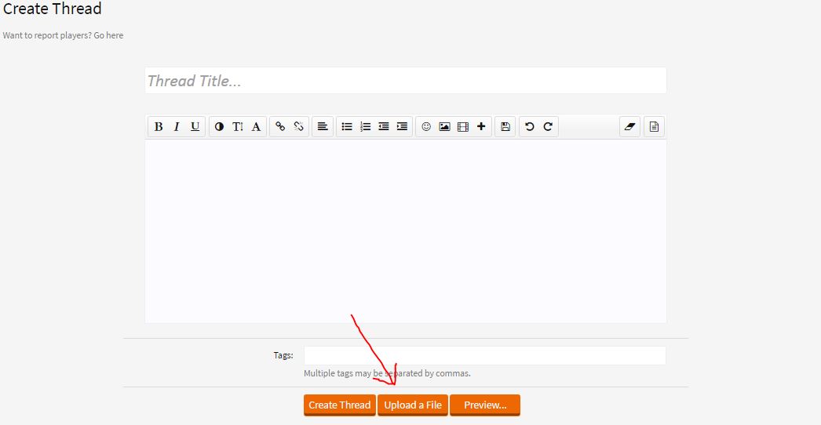This screenshot has height=425, width=821.
Task: Click the Create Thread button
Action: coord(339,405)
